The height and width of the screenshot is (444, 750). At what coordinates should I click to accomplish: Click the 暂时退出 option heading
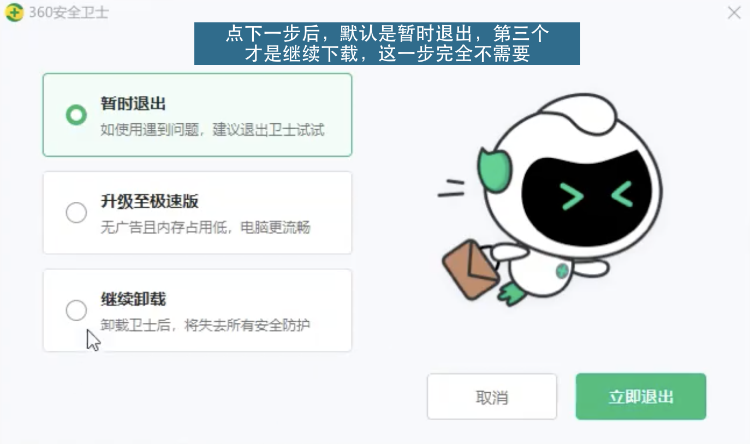133,104
